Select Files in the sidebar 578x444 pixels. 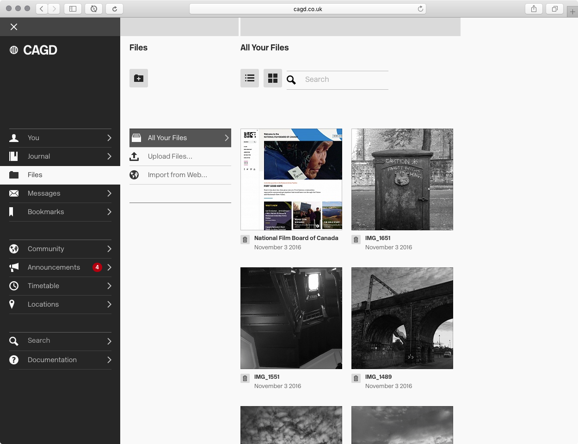pos(60,175)
